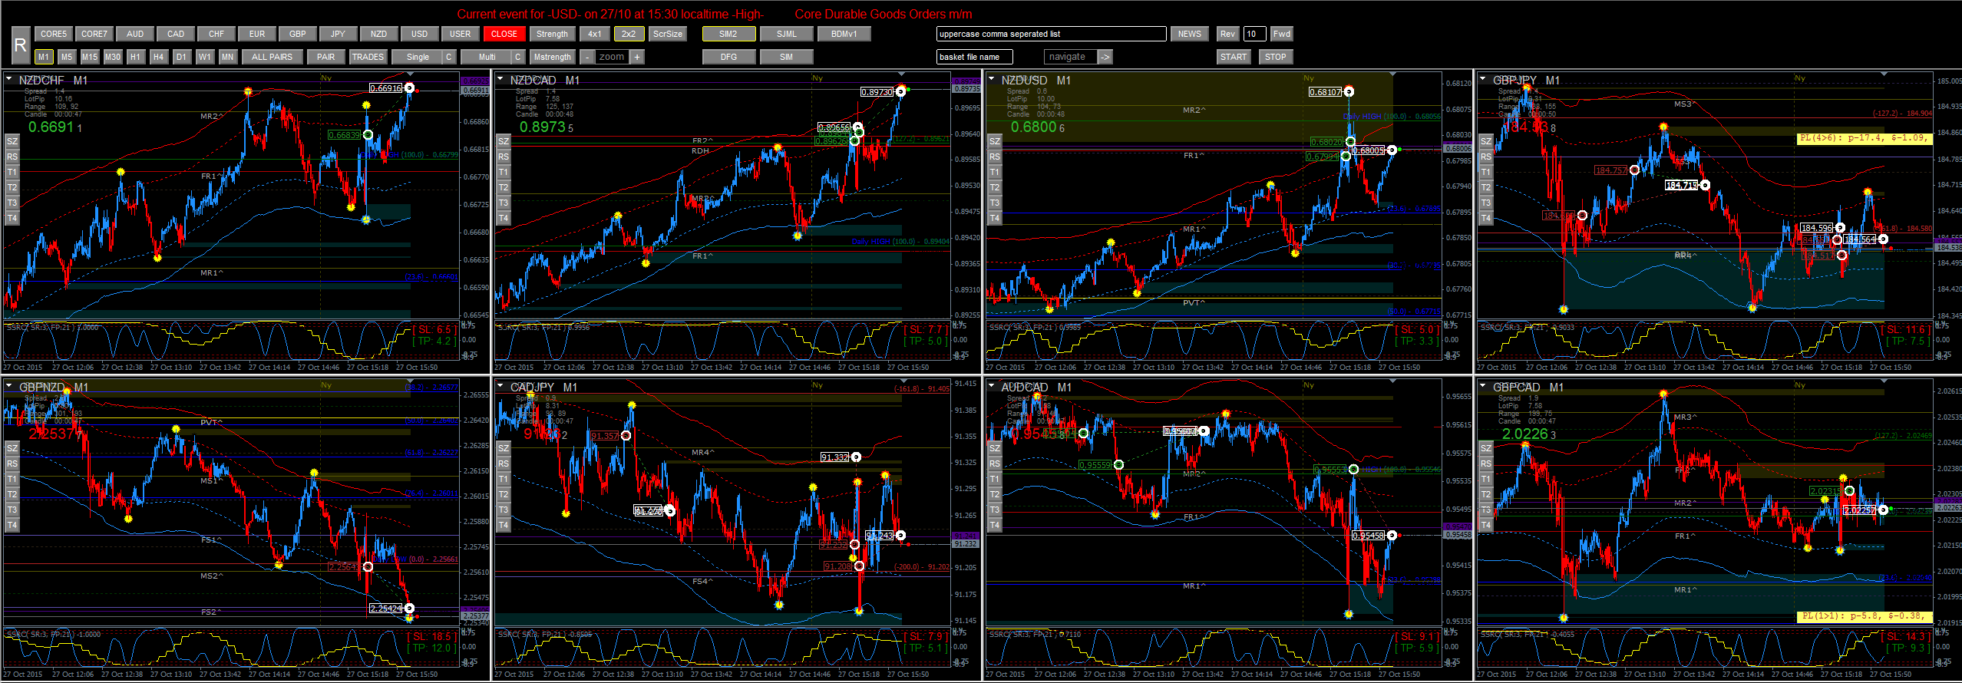Open the NZDCAD chart dropdown arrow
1962x683 pixels.
coord(500,78)
